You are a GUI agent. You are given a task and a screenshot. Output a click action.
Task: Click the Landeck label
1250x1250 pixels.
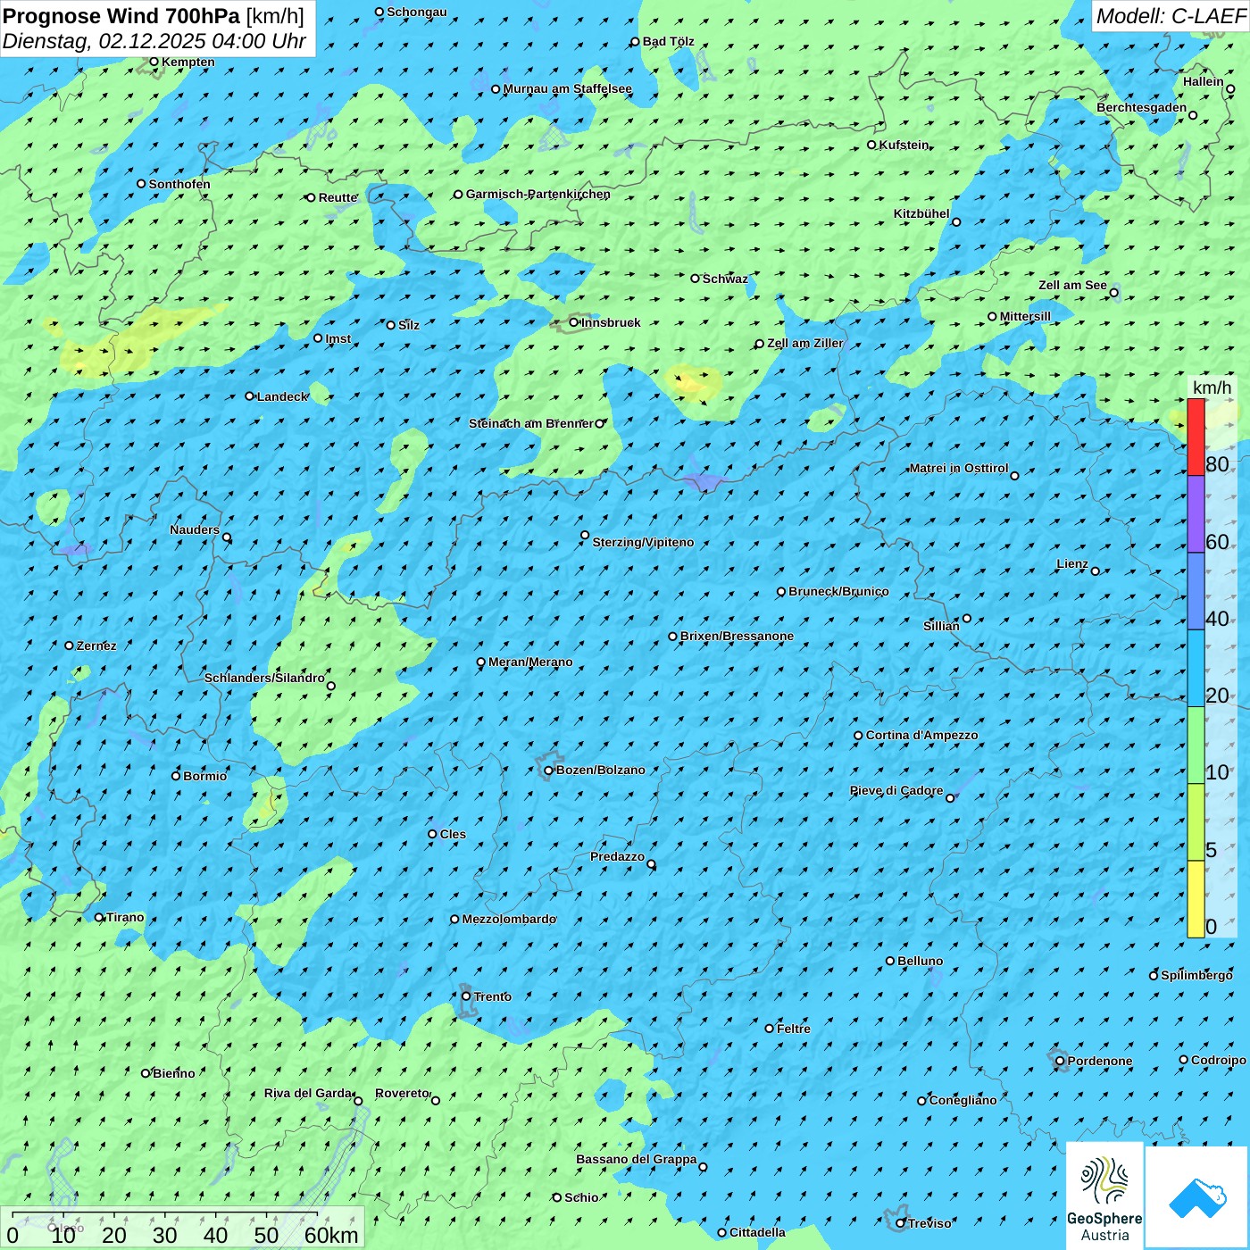(x=282, y=396)
